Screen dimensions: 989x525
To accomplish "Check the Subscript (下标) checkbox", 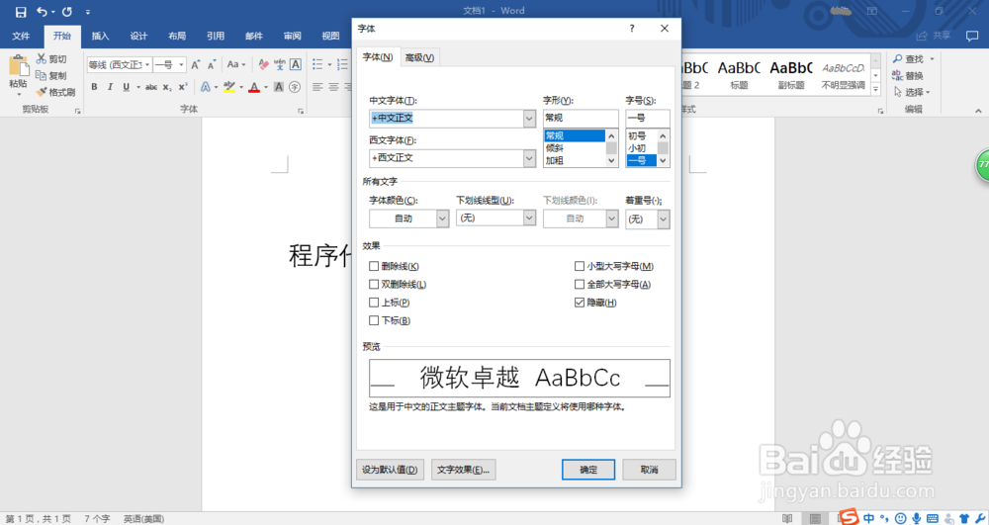I will (x=374, y=320).
